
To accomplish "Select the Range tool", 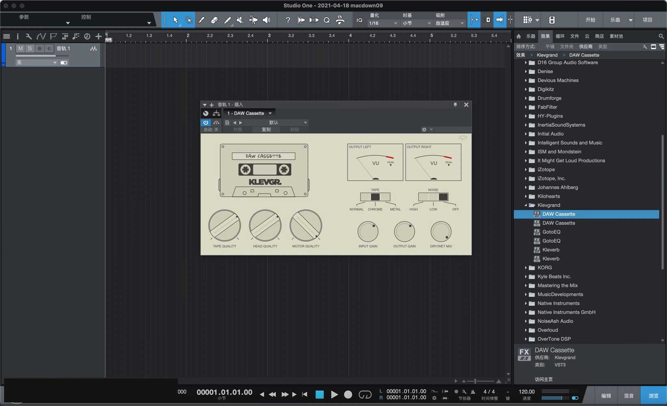I will [x=188, y=20].
